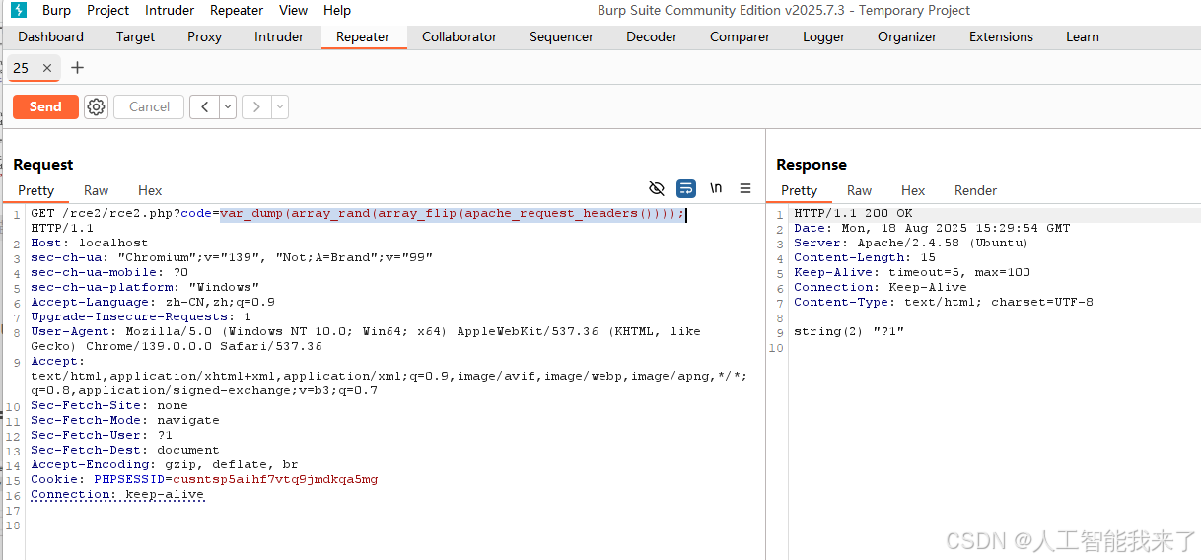Click the Host: localhost header line
The height and width of the screenshot is (560, 1201).
(x=90, y=243)
